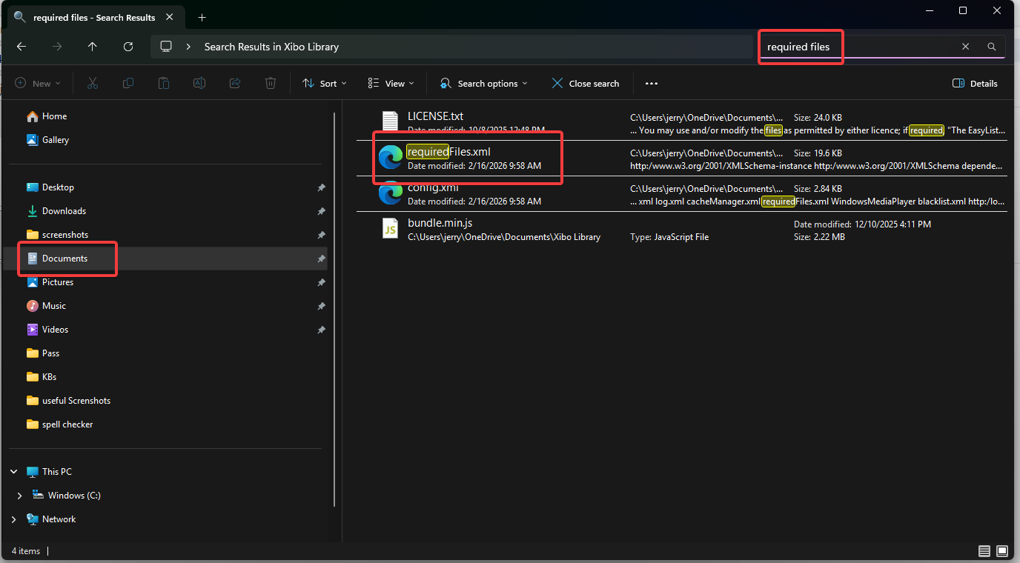The width and height of the screenshot is (1020, 563).
Task: Toggle the Details pane
Action: point(975,84)
